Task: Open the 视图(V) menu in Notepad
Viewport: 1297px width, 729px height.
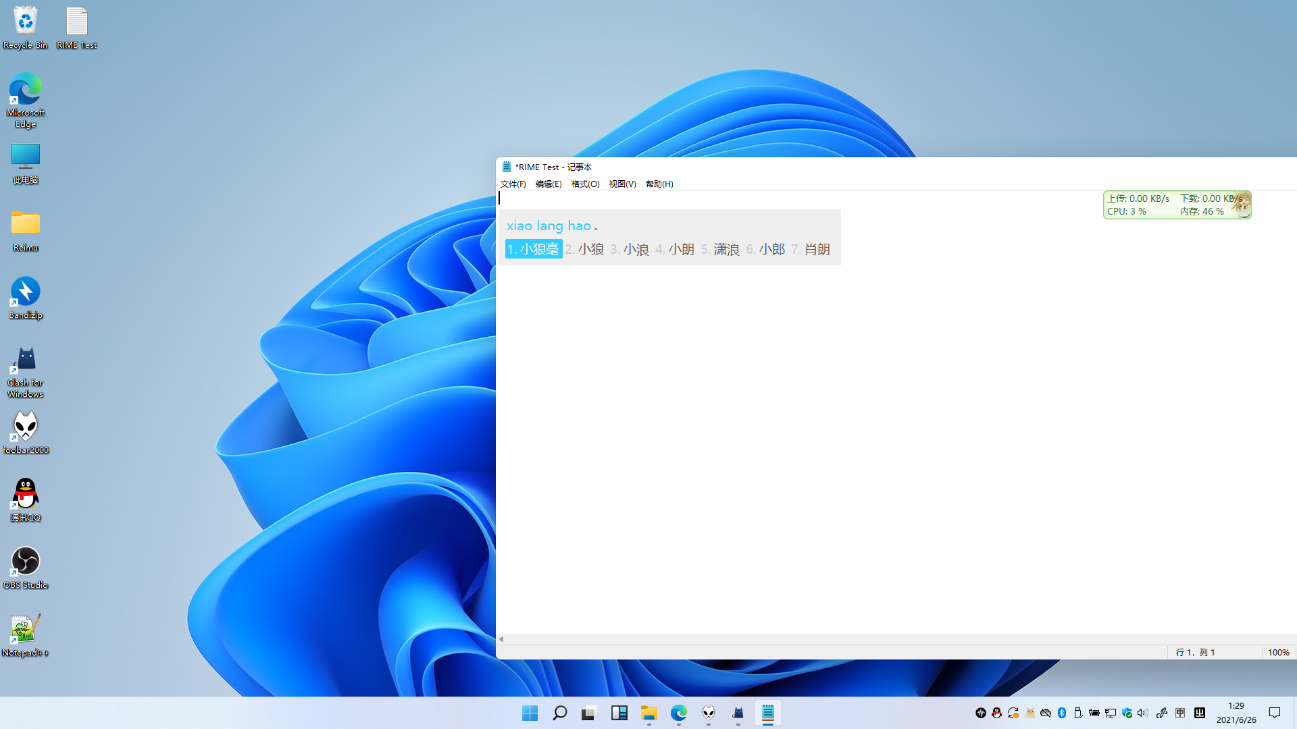Action: [x=621, y=184]
